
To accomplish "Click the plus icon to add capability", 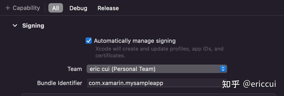I will tap(8, 8).
